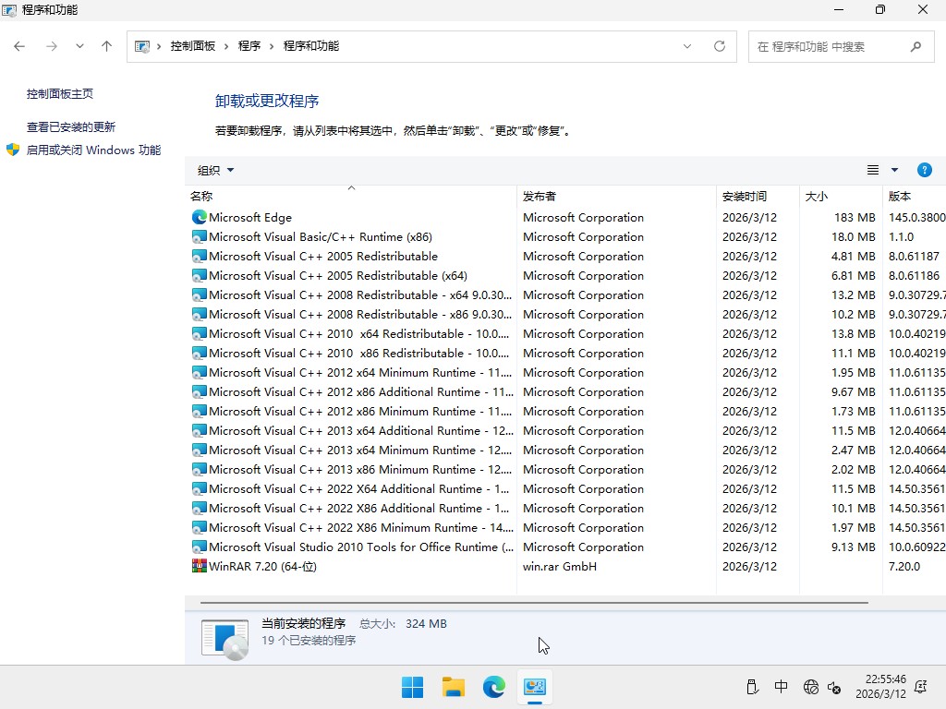Open the view options dropdown arrow
Image resolution: width=946 pixels, height=709 pixels.
tap(892, 170)
